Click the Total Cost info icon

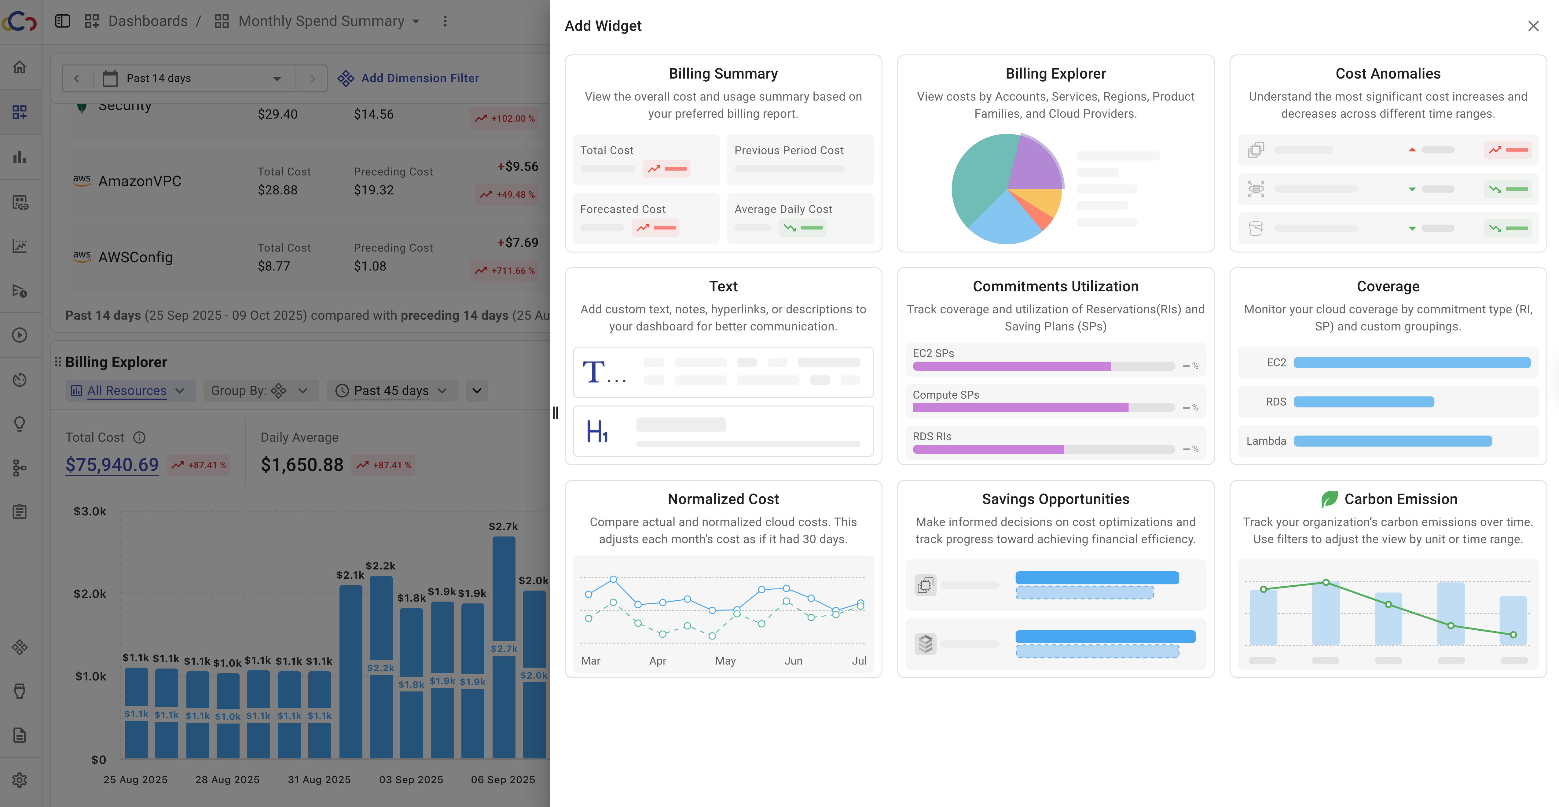pyautogui.click(x=139, y=437)
